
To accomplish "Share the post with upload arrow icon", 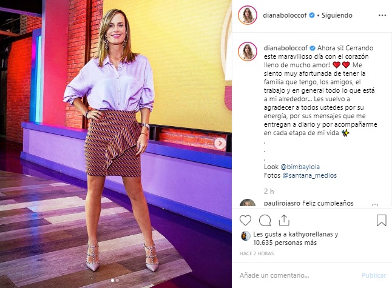I will click(x=284, y=220).
